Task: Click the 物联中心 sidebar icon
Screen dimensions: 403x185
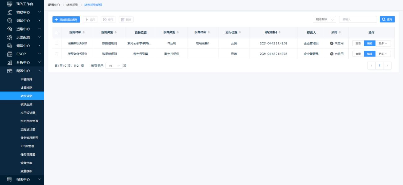Action: click(10, 12)
